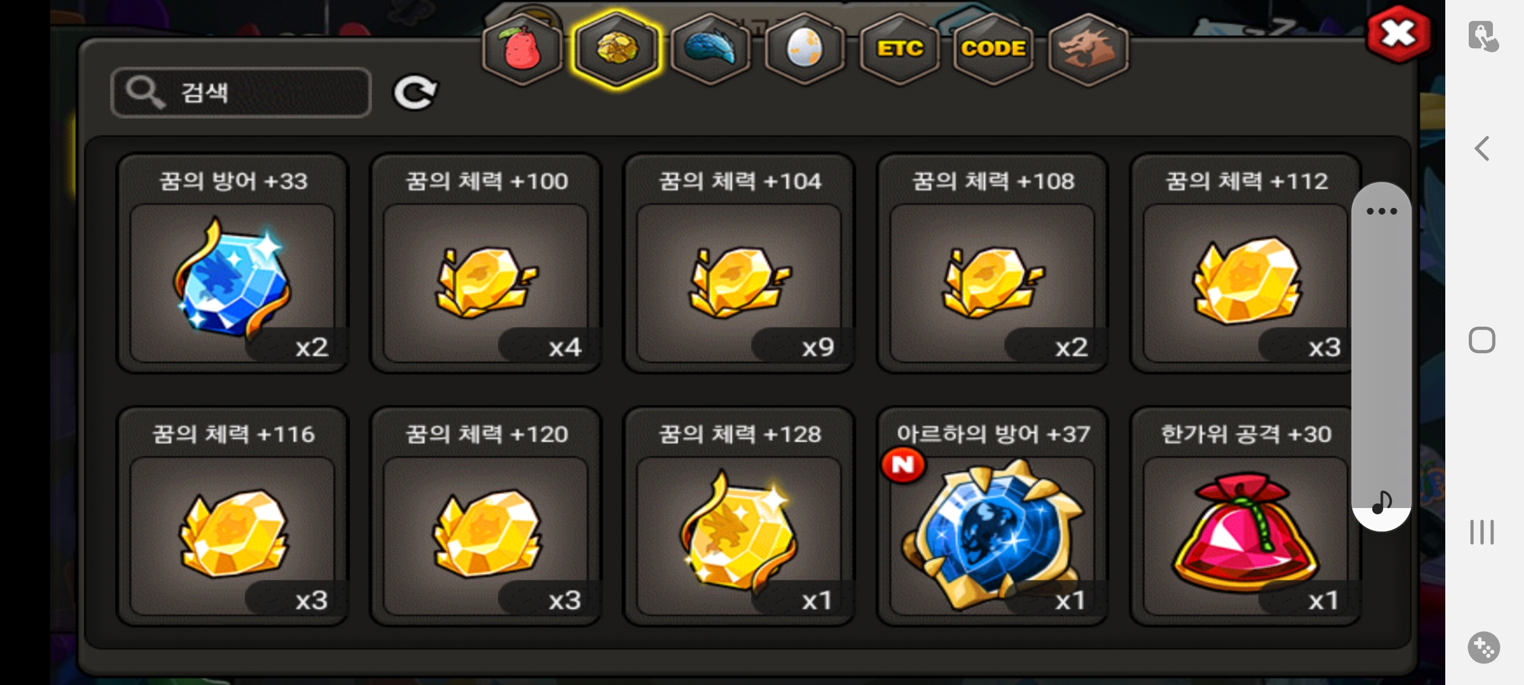Open the dragon egg category tab
The height and width of the screenshot is (685, 1524).
pyautogui.click(x=805, y=49)
